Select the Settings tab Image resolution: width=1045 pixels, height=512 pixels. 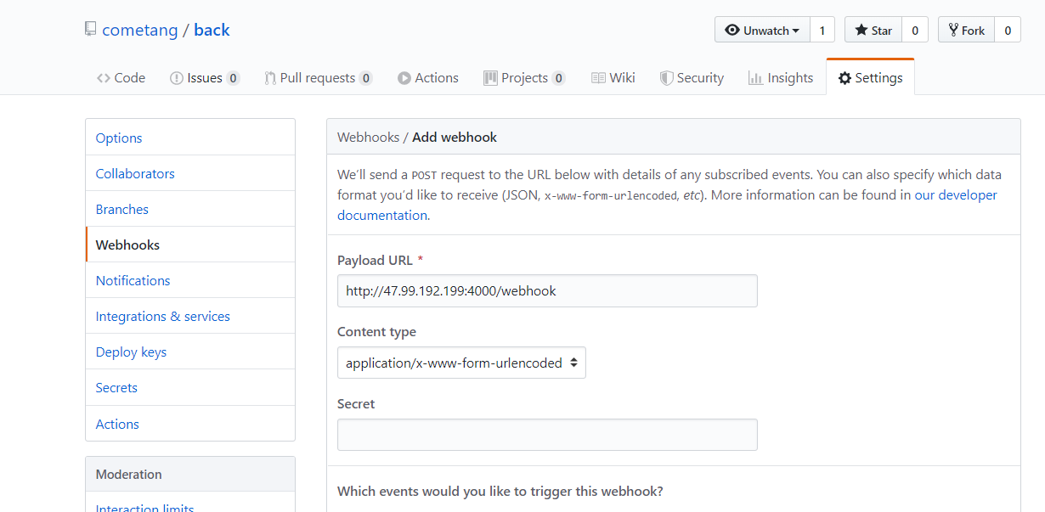pyautogui.click(x=870, y=77)
